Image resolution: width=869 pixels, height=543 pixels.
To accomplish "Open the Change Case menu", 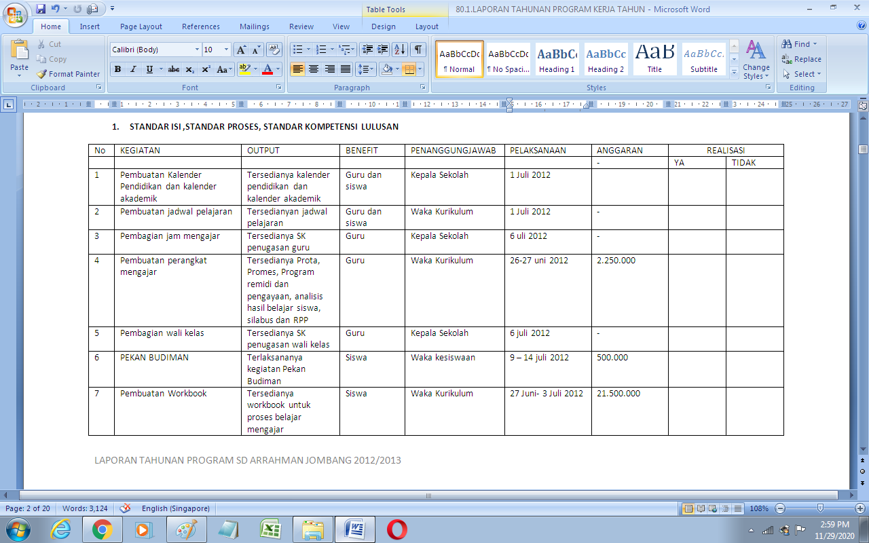I will 224,69.
